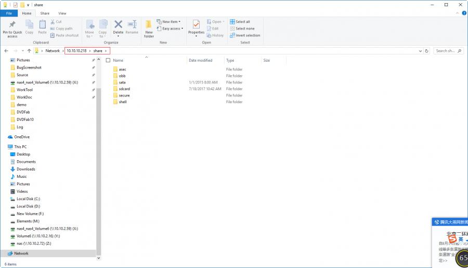Screen dimensions: 468x268
Task: Click navigation pane scroll down arrow
Action: click(98, 258)
